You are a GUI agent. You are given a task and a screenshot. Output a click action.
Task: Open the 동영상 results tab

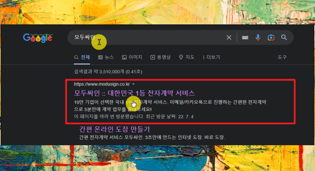coord(160,57)
